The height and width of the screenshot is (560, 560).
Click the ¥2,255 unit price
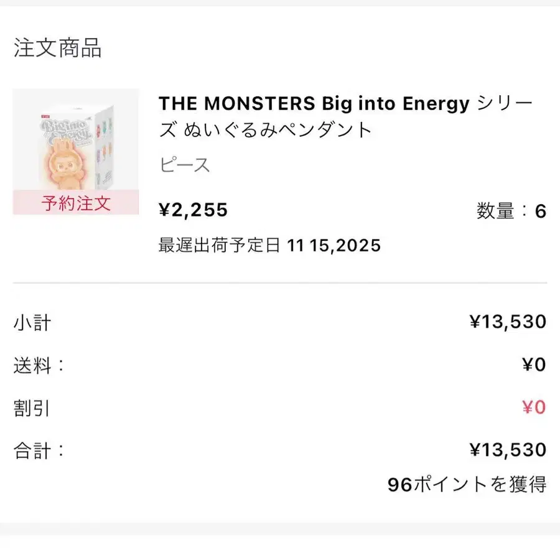coord(194,211)
